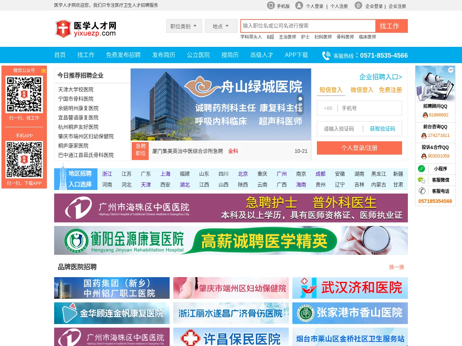Click the mobile version phone icon

pos(271,5)
